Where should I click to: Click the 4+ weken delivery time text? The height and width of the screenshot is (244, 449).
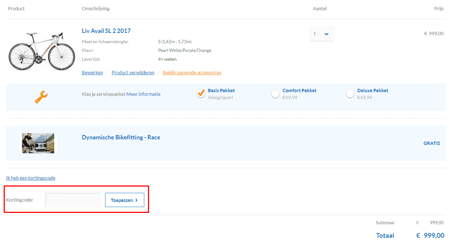pos(167,59)
